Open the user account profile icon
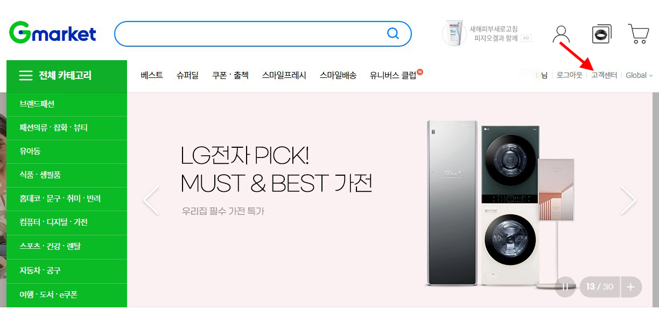Screen dimensions: 659x324 tap(561, 34)
